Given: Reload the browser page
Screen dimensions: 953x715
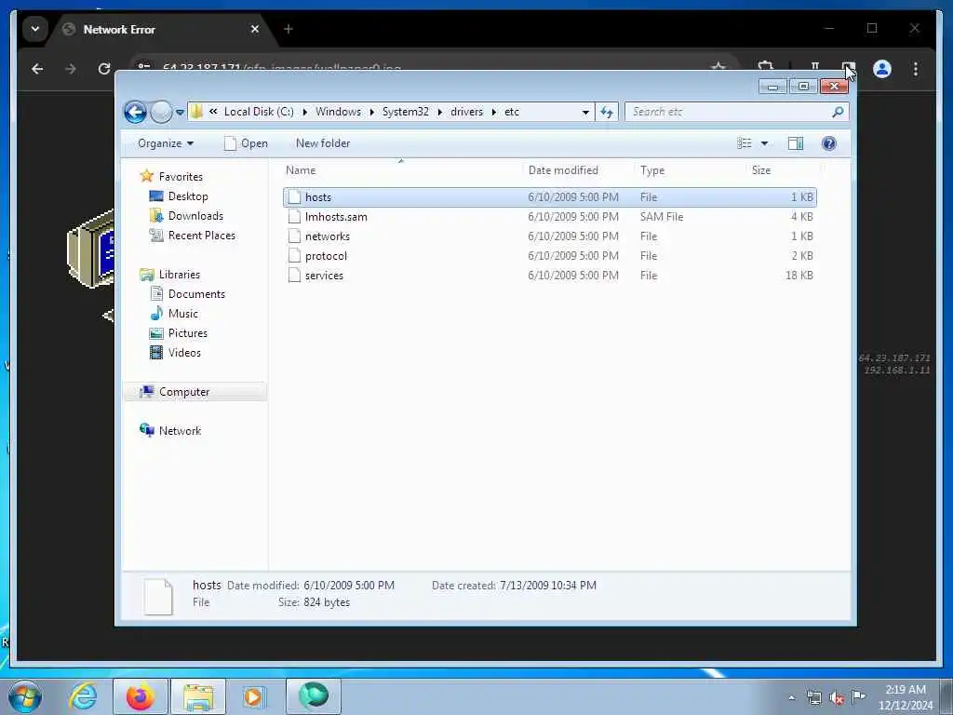Looking at the screenshot, I should tap(104, 69).
